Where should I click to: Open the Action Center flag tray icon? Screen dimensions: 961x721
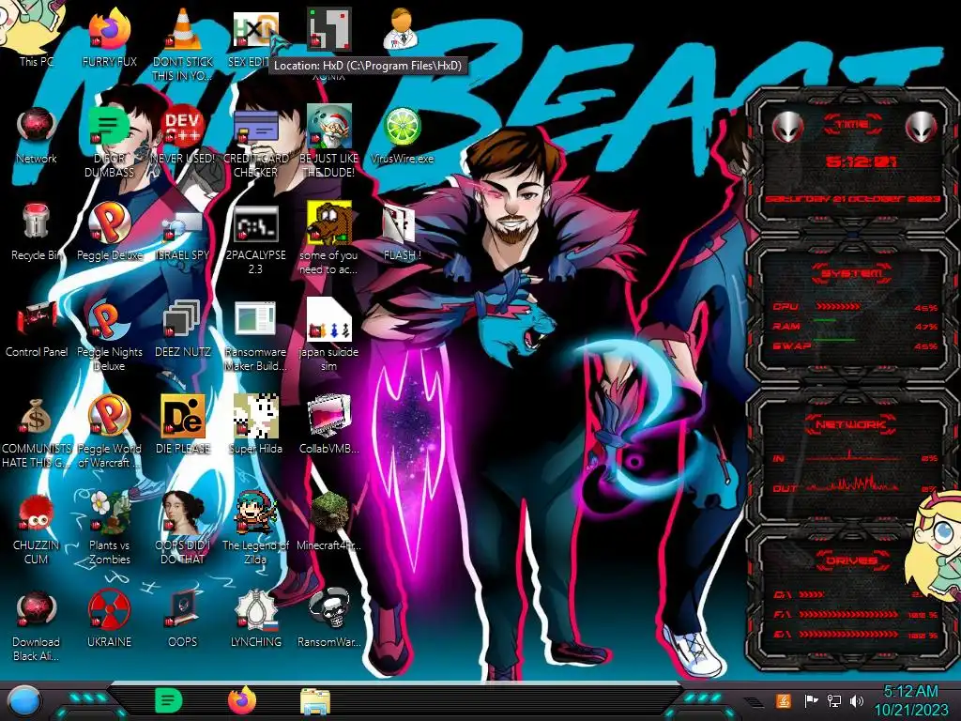tap(811, 700)
